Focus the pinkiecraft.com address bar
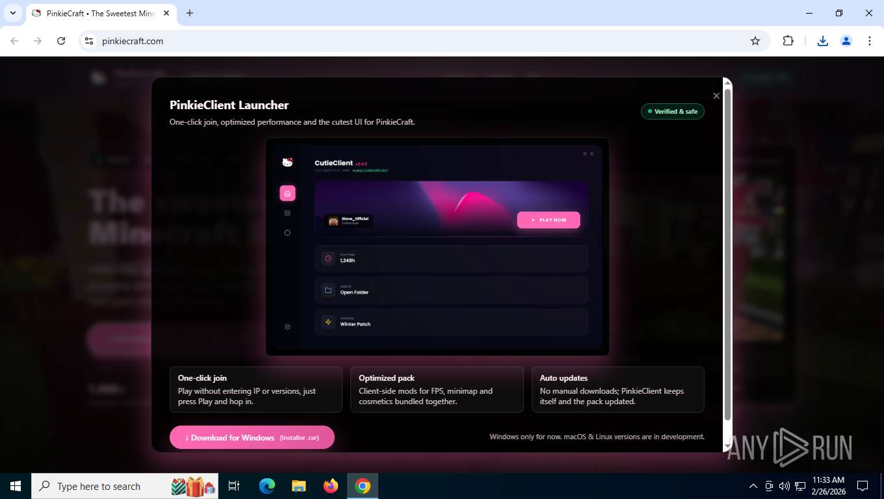884x499 pixels. pyautogui.click(x=422, y=41)
